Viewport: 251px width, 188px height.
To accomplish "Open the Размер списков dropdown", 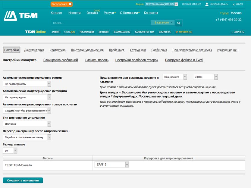I will (x=10, y=151).
